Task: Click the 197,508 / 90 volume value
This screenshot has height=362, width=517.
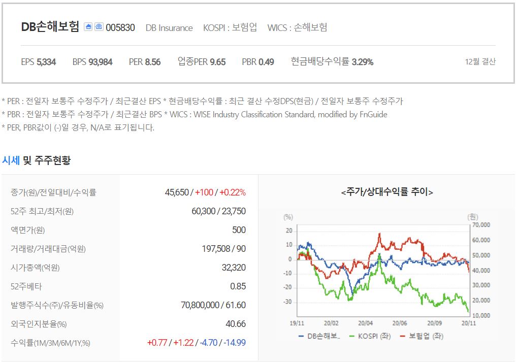Action: (224, 249)
